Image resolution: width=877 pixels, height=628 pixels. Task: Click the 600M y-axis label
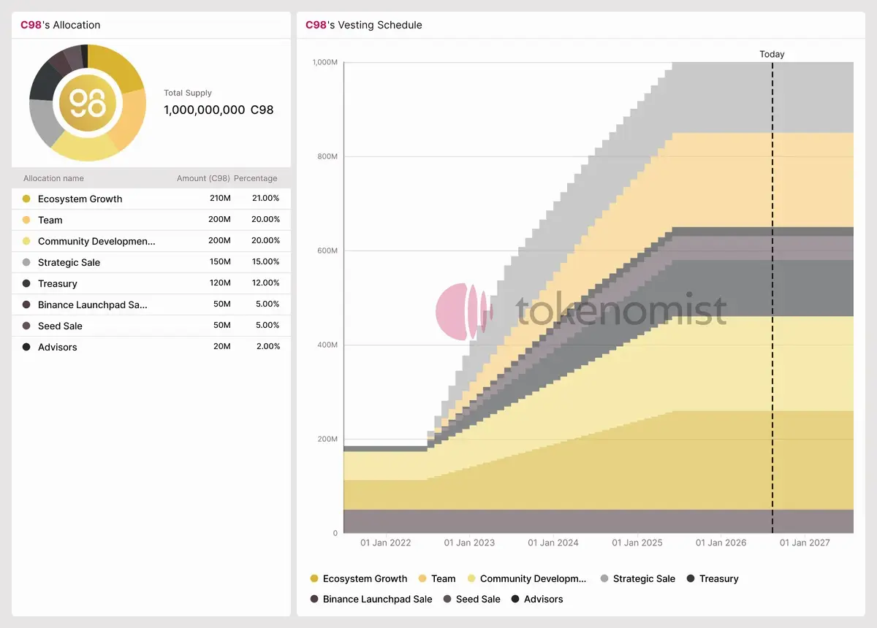click(x=326, y=250)
